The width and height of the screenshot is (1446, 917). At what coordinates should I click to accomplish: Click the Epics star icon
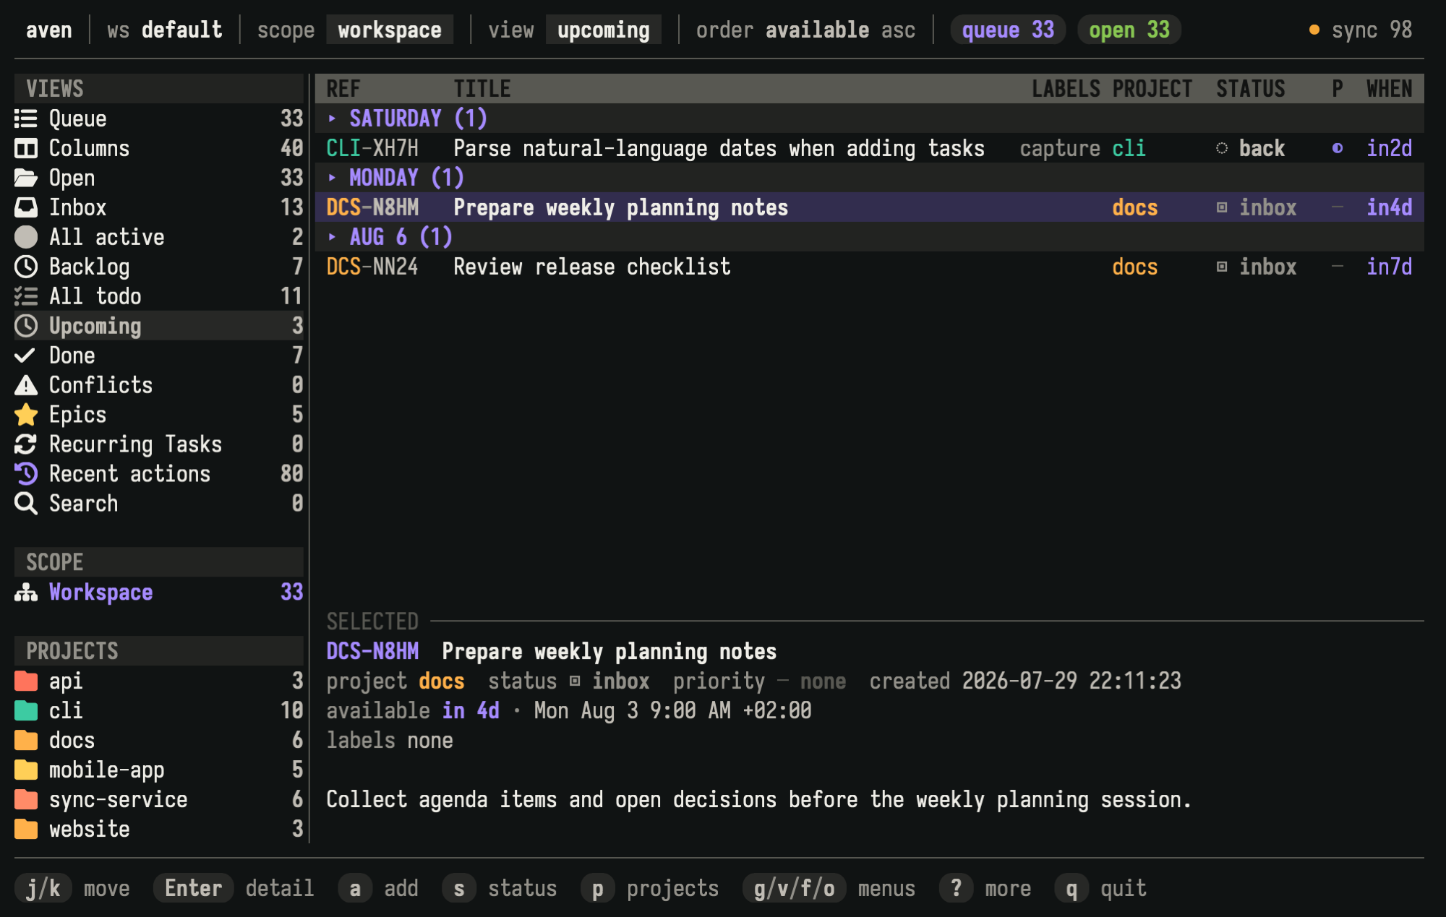tap(26, 415)
